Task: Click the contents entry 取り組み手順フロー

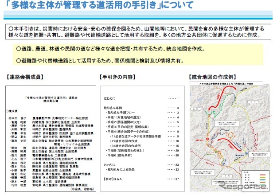Action: [x=120, y=113]
